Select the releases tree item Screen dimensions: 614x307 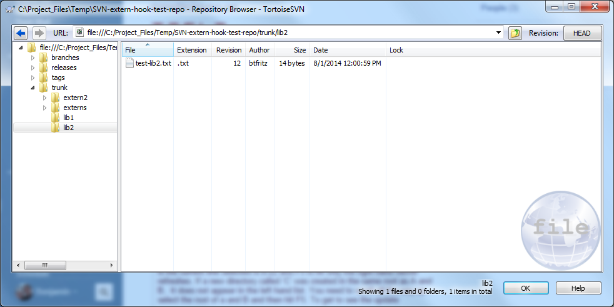point(64,68)
